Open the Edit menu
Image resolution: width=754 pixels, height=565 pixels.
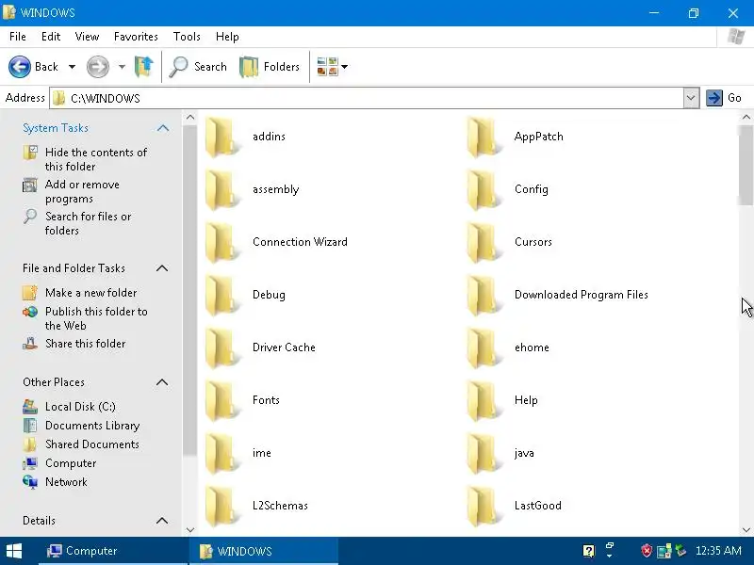click(x=51, y=37)
